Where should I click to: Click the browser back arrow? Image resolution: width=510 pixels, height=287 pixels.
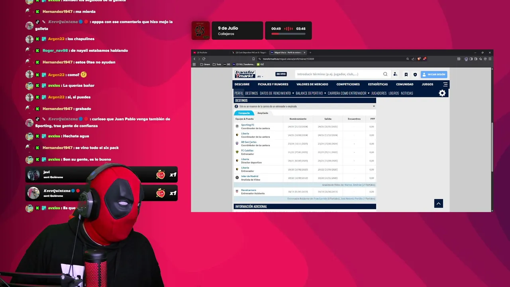click(194, 59)
